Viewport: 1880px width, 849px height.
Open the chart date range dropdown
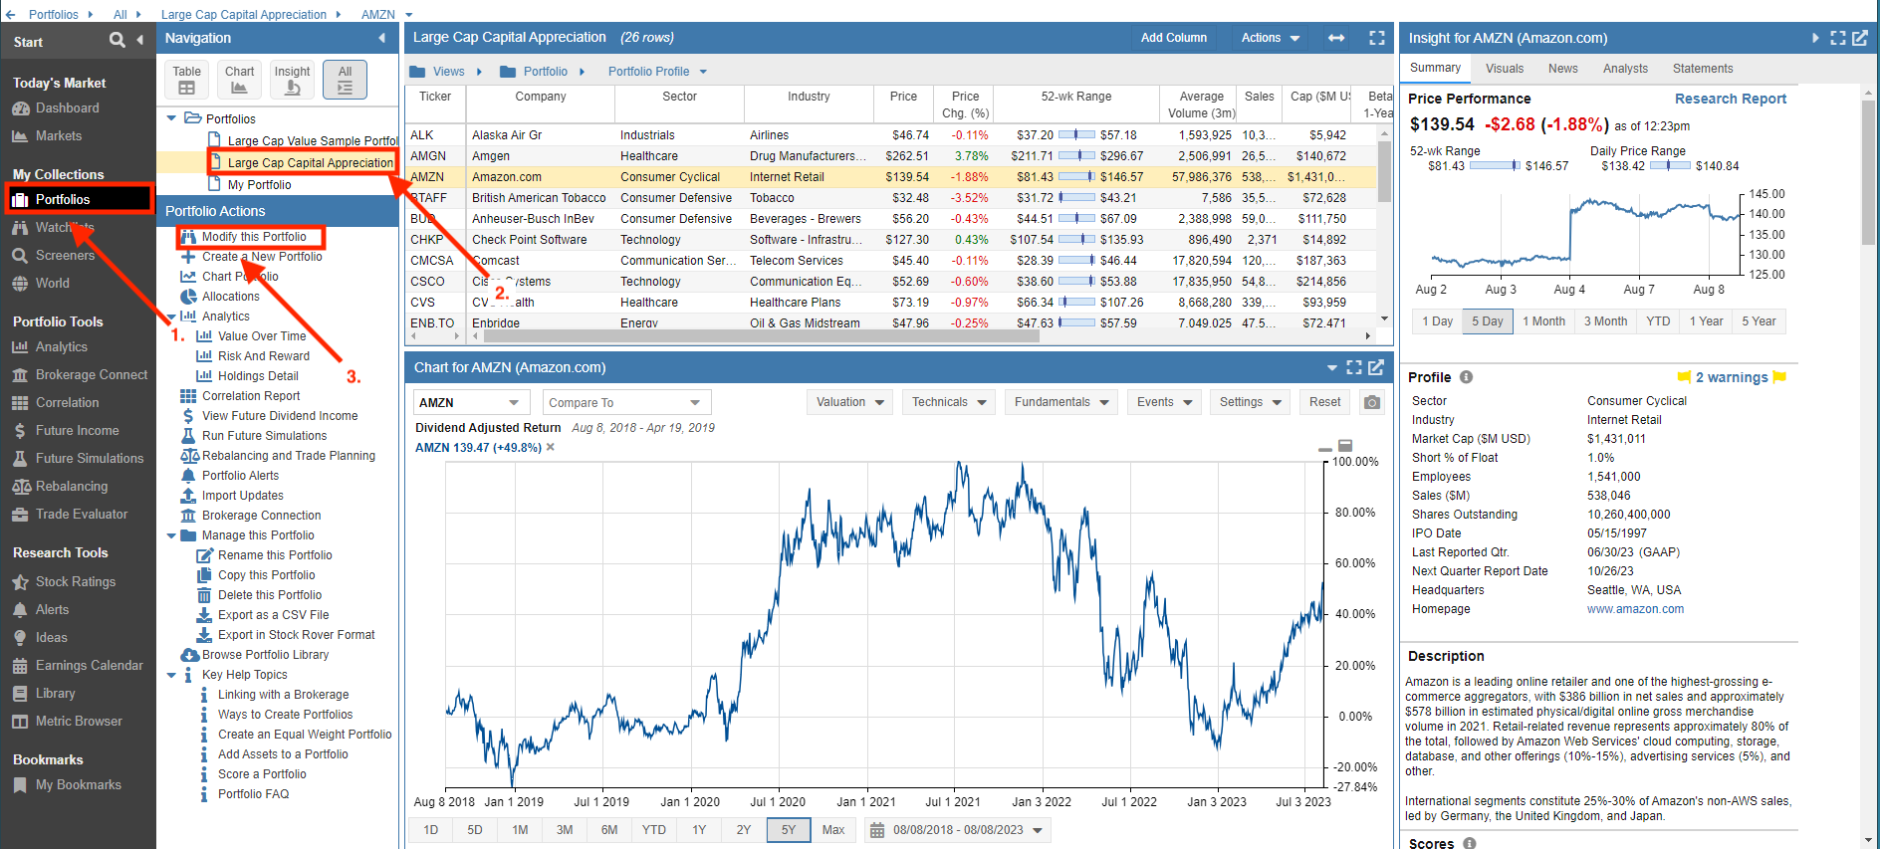point(958,830)
